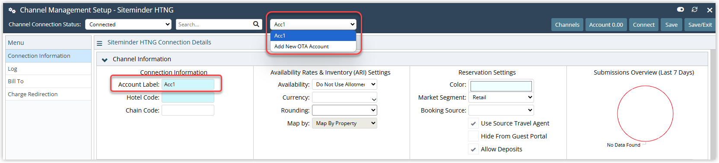Uncheck the Allow Deposits checkbox
Viewport: 719px width, 163px height.
(473, 149)
